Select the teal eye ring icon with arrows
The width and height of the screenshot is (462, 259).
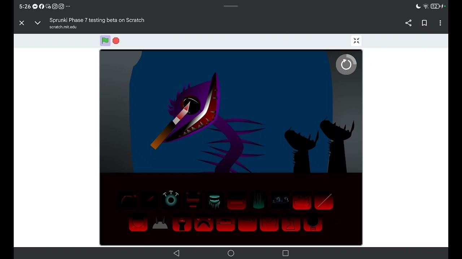tap(171, 199)
